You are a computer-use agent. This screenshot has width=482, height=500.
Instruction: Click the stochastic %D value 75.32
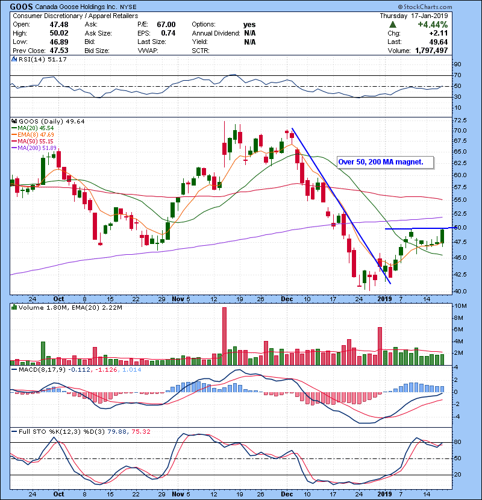[141, 432]
